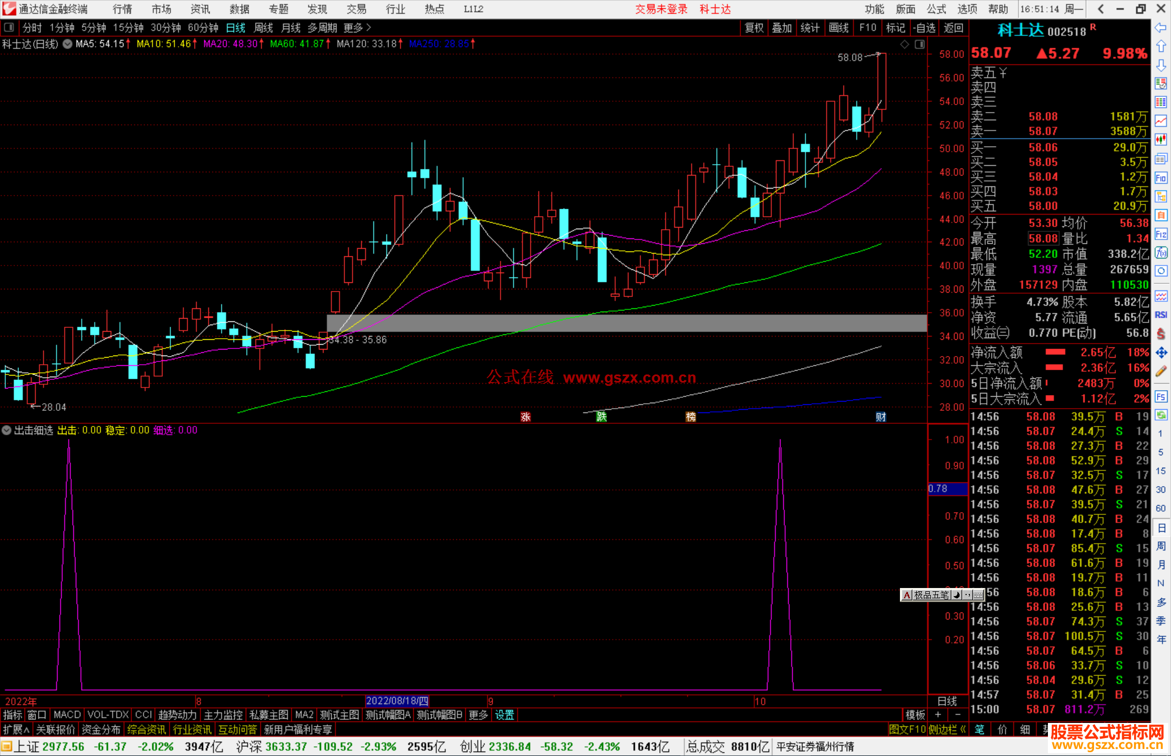Open the 模板 template menu
1171x756 pixels.
click(915, 715)
